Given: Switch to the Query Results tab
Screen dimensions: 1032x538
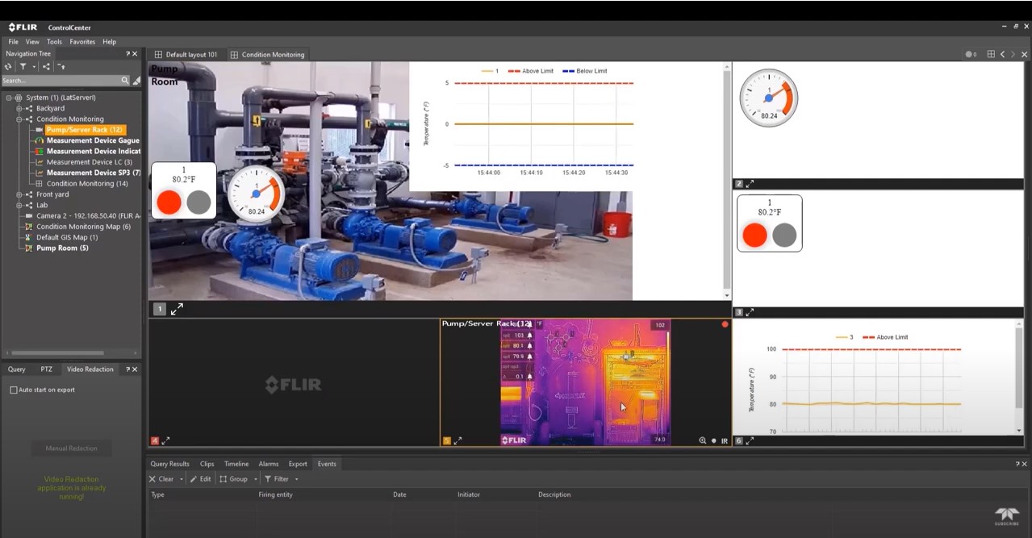Looking at the screenshot, I should point(170,464).
